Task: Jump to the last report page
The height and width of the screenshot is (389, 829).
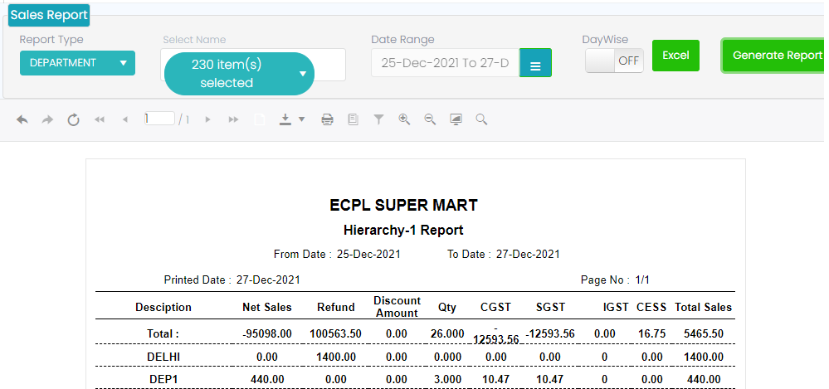Action: coord(233,119)
